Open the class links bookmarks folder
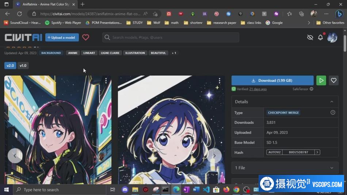 coord(251,23)
